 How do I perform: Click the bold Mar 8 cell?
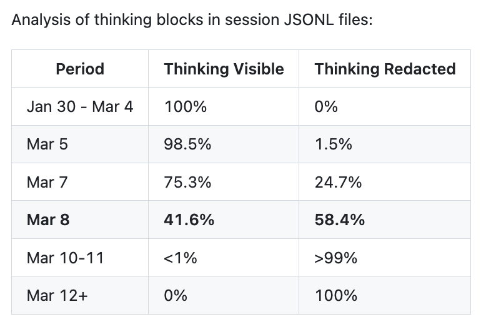tap(48, 220)
